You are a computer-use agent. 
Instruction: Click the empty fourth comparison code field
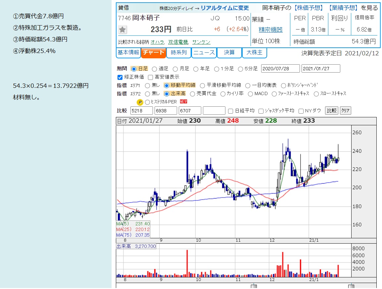click(214, 111)
